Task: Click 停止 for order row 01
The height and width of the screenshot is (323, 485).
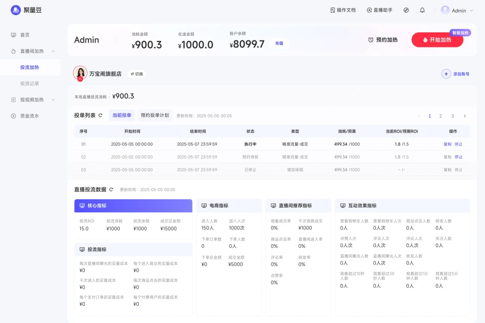Action: [x=458, y=144]
